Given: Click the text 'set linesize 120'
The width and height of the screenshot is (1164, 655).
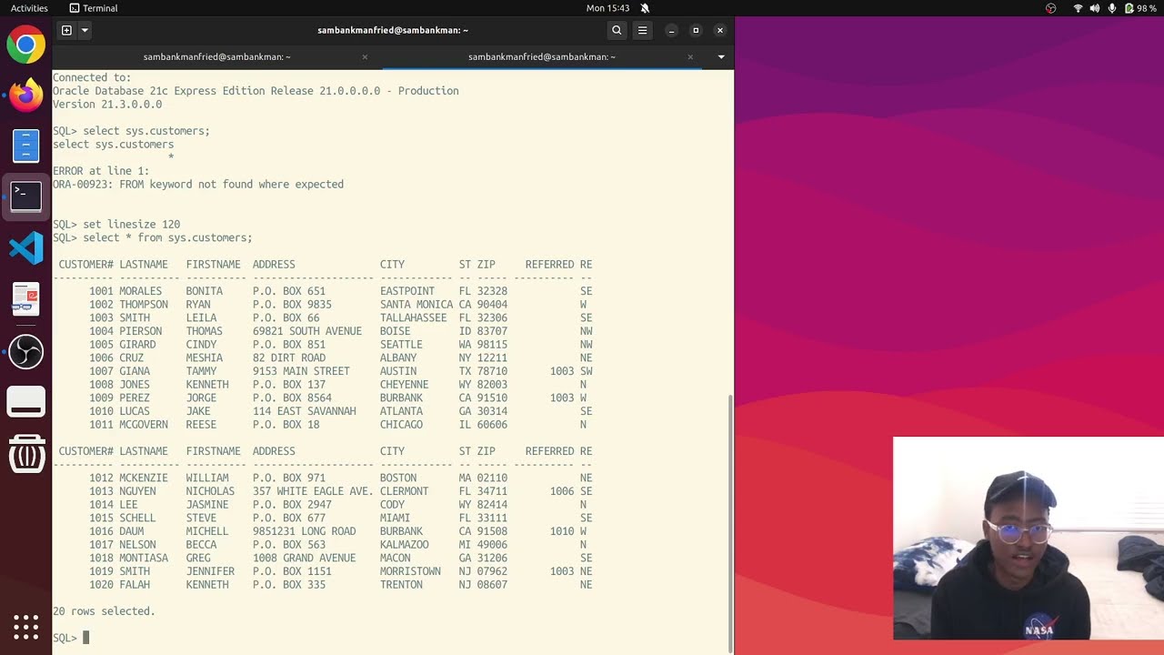Looking at the screenshot, I should tap(132, 225).
